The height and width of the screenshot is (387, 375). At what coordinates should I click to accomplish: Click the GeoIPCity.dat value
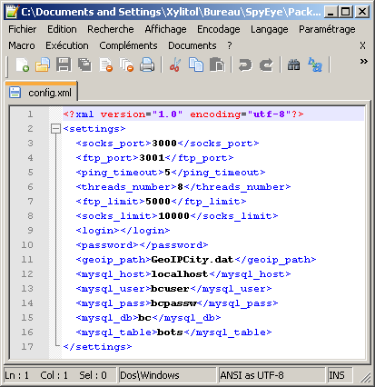tap(192, 260)
